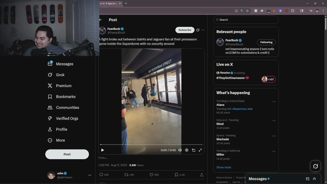Bookmark the post with the bookmark icon
This screenshot has width=327, height=184.
176,175
